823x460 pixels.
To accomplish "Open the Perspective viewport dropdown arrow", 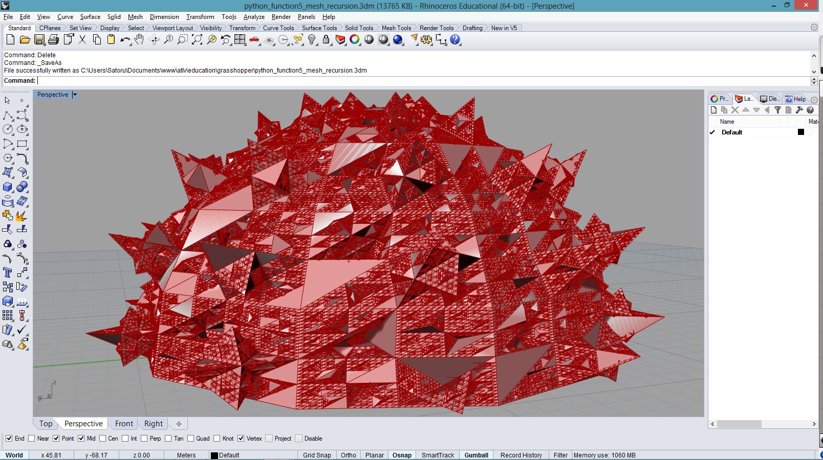I will (75, 95).
